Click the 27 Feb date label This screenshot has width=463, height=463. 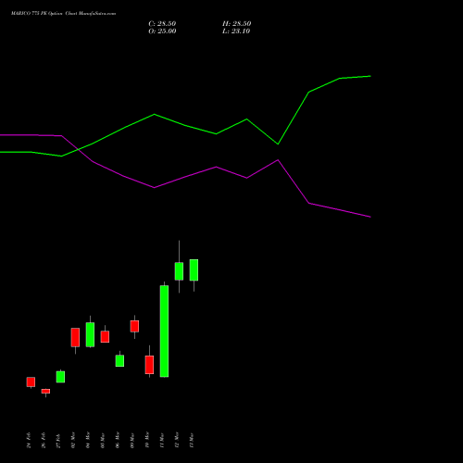click(x=58, y=441)
